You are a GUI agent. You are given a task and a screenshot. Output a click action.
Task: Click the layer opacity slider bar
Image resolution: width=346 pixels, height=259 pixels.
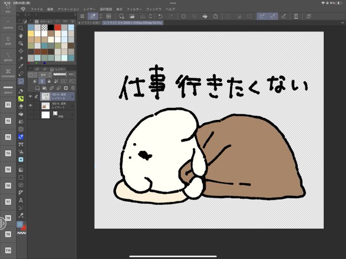pos(60,75)
